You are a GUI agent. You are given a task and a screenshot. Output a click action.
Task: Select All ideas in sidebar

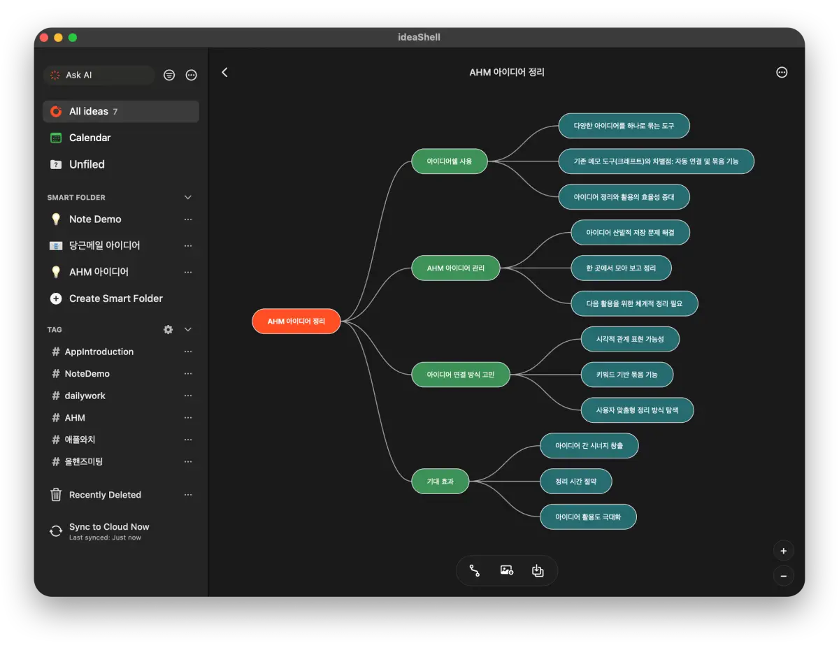tap(121, 111)
